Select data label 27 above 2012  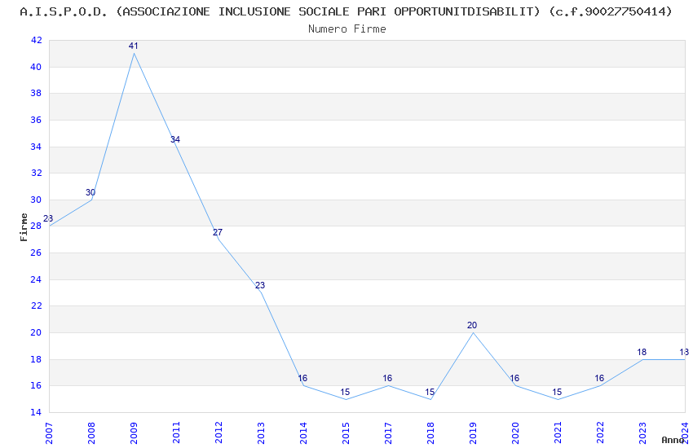coord(218,232)
